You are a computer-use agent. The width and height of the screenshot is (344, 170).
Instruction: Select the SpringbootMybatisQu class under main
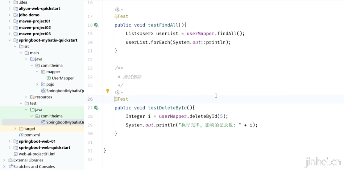[64, 91]
